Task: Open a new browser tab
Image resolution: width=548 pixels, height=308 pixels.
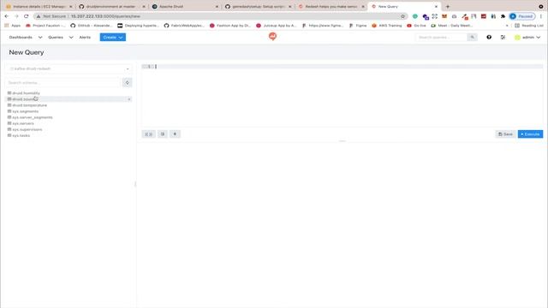Action: [447, 7]
